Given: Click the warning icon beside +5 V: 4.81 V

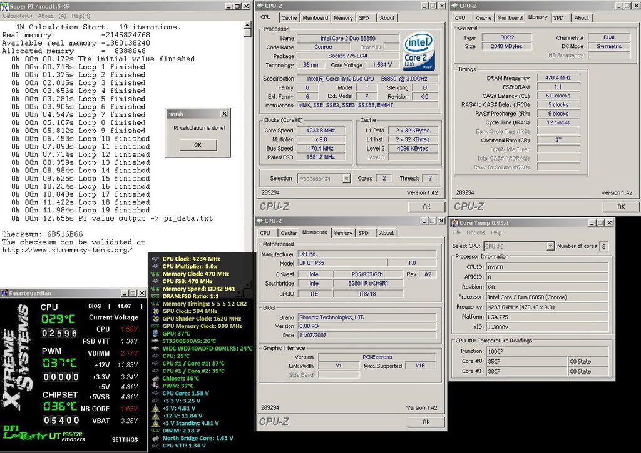Looking at the screenshot, I should click(x=155, y=408).
